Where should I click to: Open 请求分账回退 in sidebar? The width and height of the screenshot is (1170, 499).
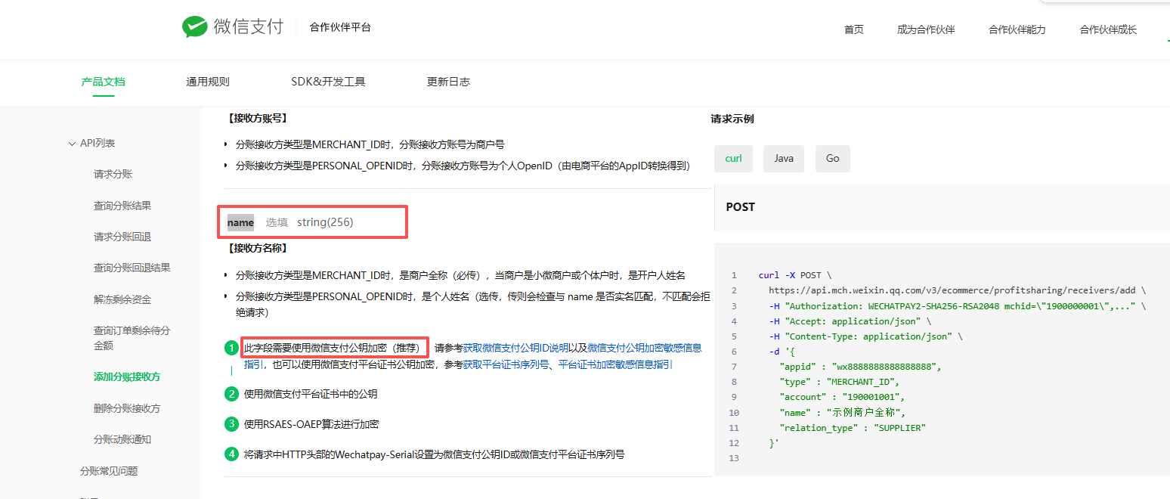pyautogui.click(x=122, y=237)
